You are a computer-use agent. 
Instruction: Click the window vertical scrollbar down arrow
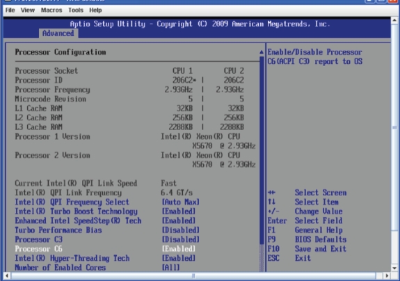pyautogui.click(x=394, y=268)
